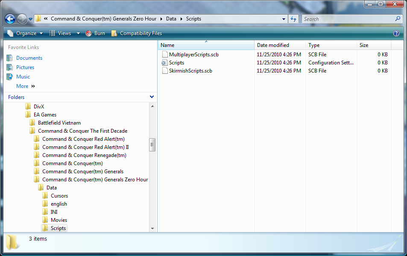Click the Burn disc toolbar button
The height and width of the screenshot is (256, 407).
(95, 33)
